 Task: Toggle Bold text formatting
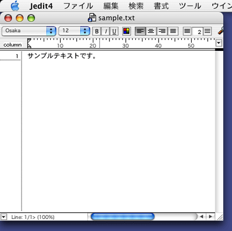tap(97, 31)
